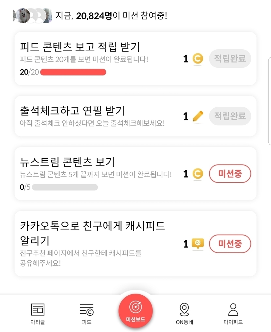The height and width of the screenshot is (332, 271).
Task: Tap 미션중 button for 뉴스트림 콘텐츠
Action: click(x=230, y=174)
